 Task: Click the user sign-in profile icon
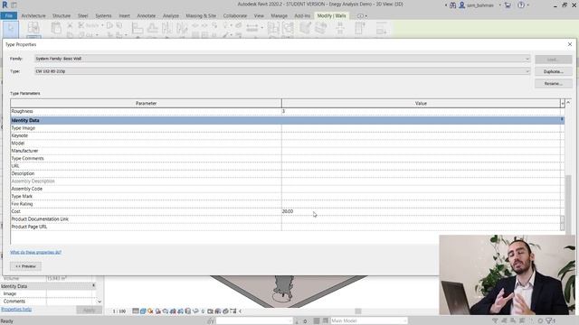point(461,5)
